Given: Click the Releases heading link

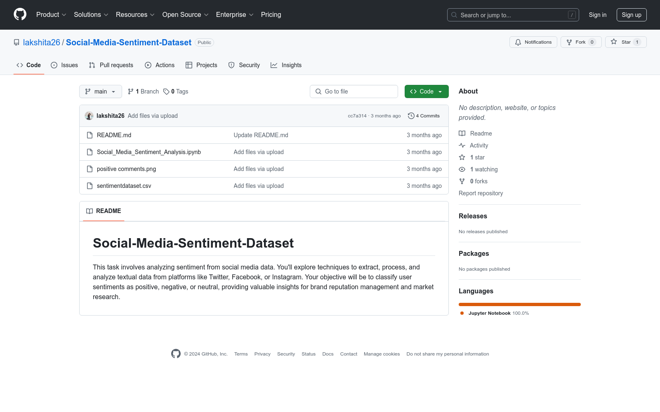Looking at the screenshot, I should pos(473,216).
